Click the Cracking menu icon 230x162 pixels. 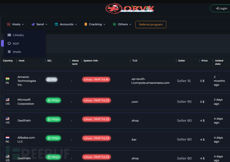point(86,24)
